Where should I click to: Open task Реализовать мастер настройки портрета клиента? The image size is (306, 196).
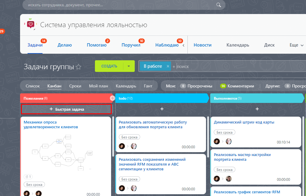click(242, 157)
